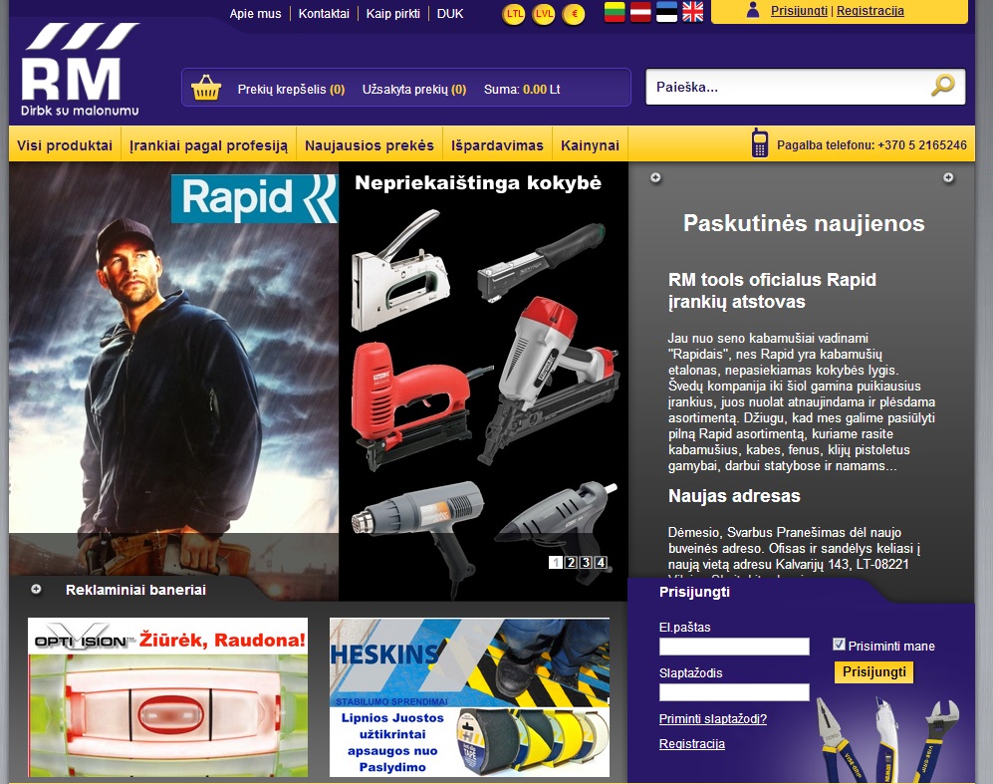The image size is (993, 784).
Task: Open Naujausios prekės menu item
Action: pos(370,145)
